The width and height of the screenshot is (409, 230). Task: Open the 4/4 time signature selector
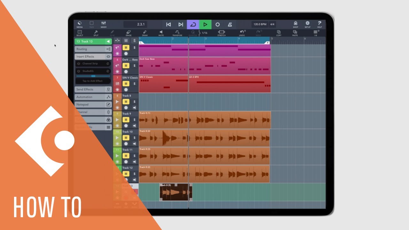click(272, 24)
